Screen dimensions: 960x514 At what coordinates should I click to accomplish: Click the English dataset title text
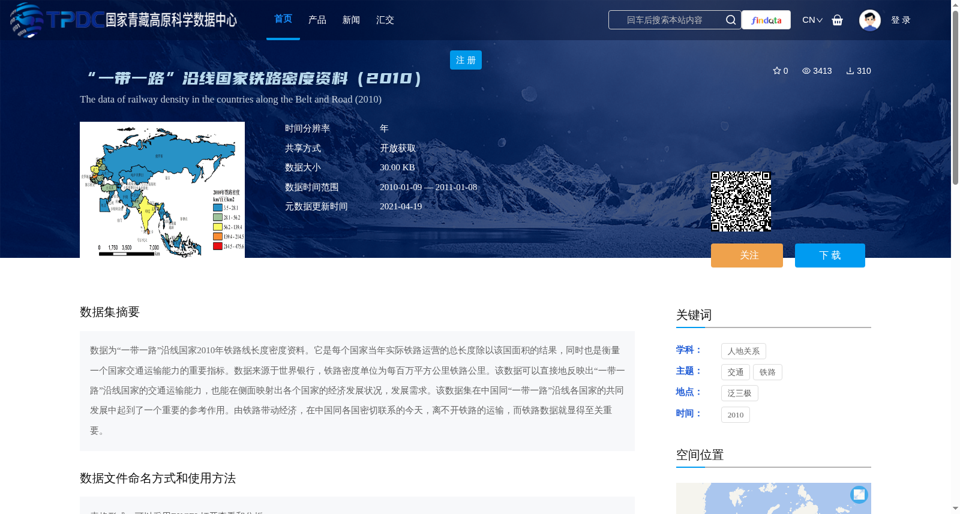coord(230,100)
